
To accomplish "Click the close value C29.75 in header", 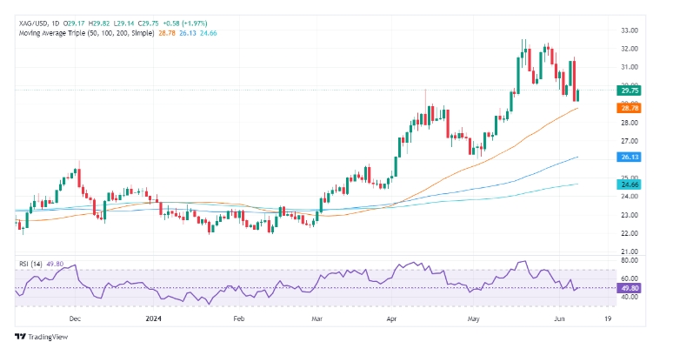I will tap(147, 23).
